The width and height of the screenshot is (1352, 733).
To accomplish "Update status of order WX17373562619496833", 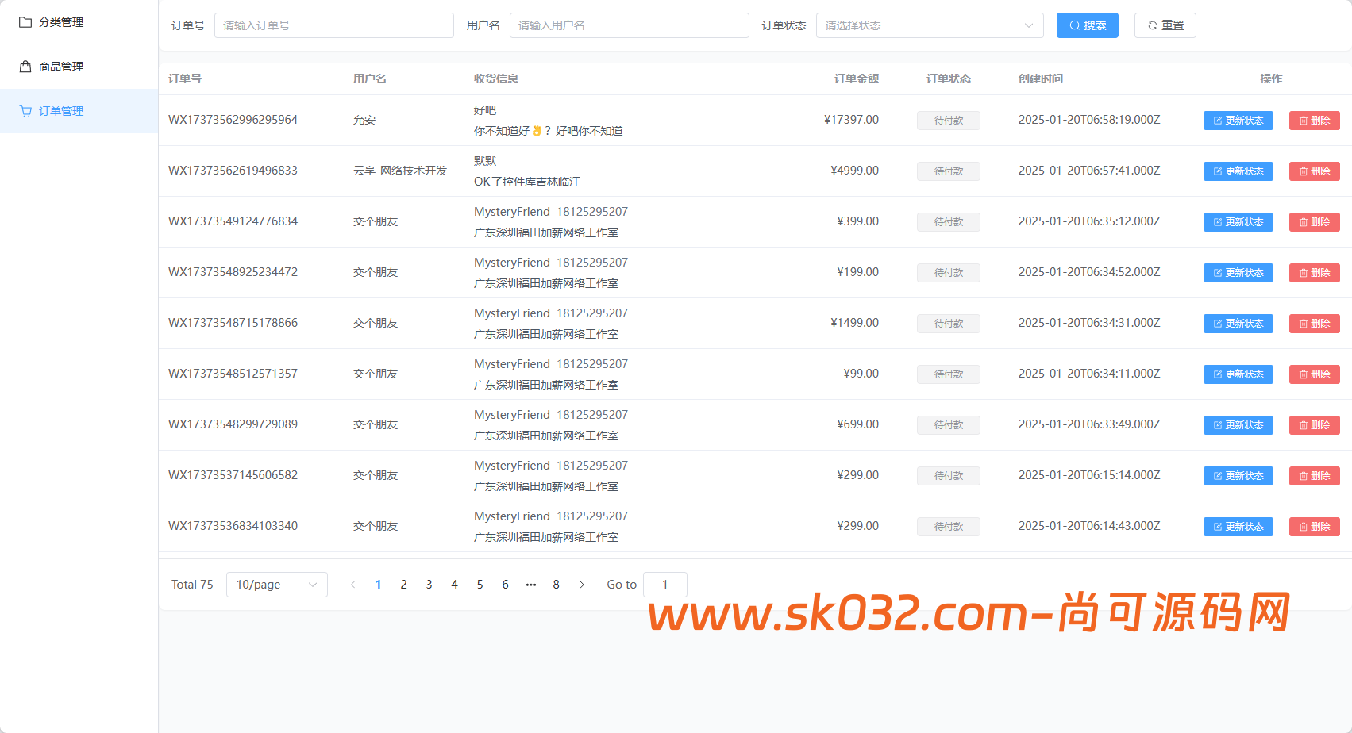I will [x=1238, y=171].
